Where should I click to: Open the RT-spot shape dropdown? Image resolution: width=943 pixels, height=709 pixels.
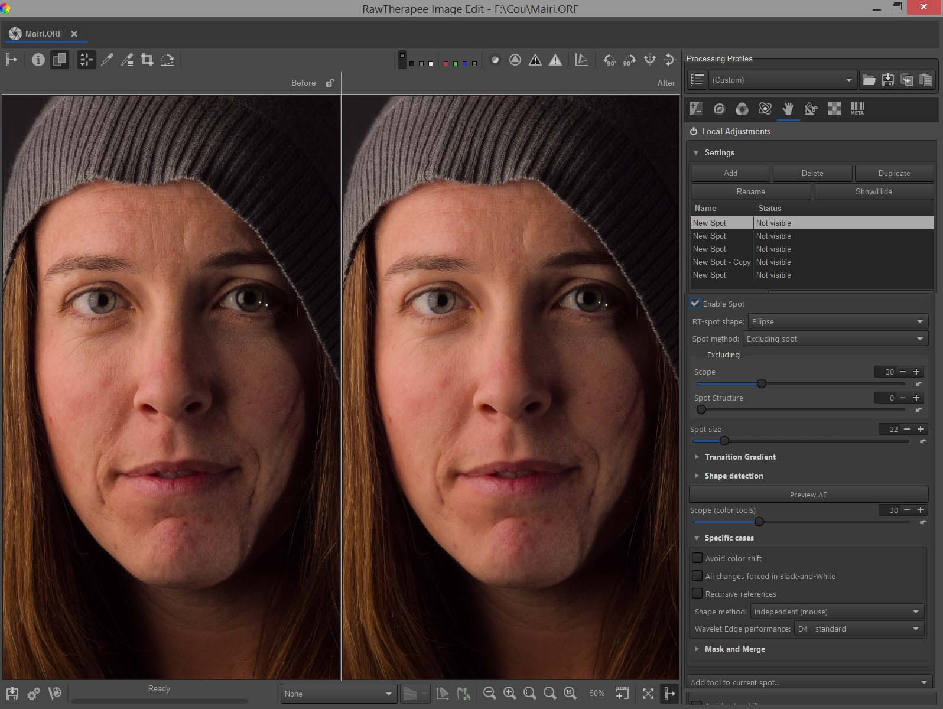[837, 321]
